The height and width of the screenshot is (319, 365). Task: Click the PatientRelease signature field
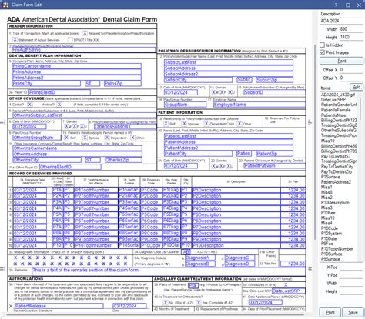pyautogui.click(x=59, y=306)
